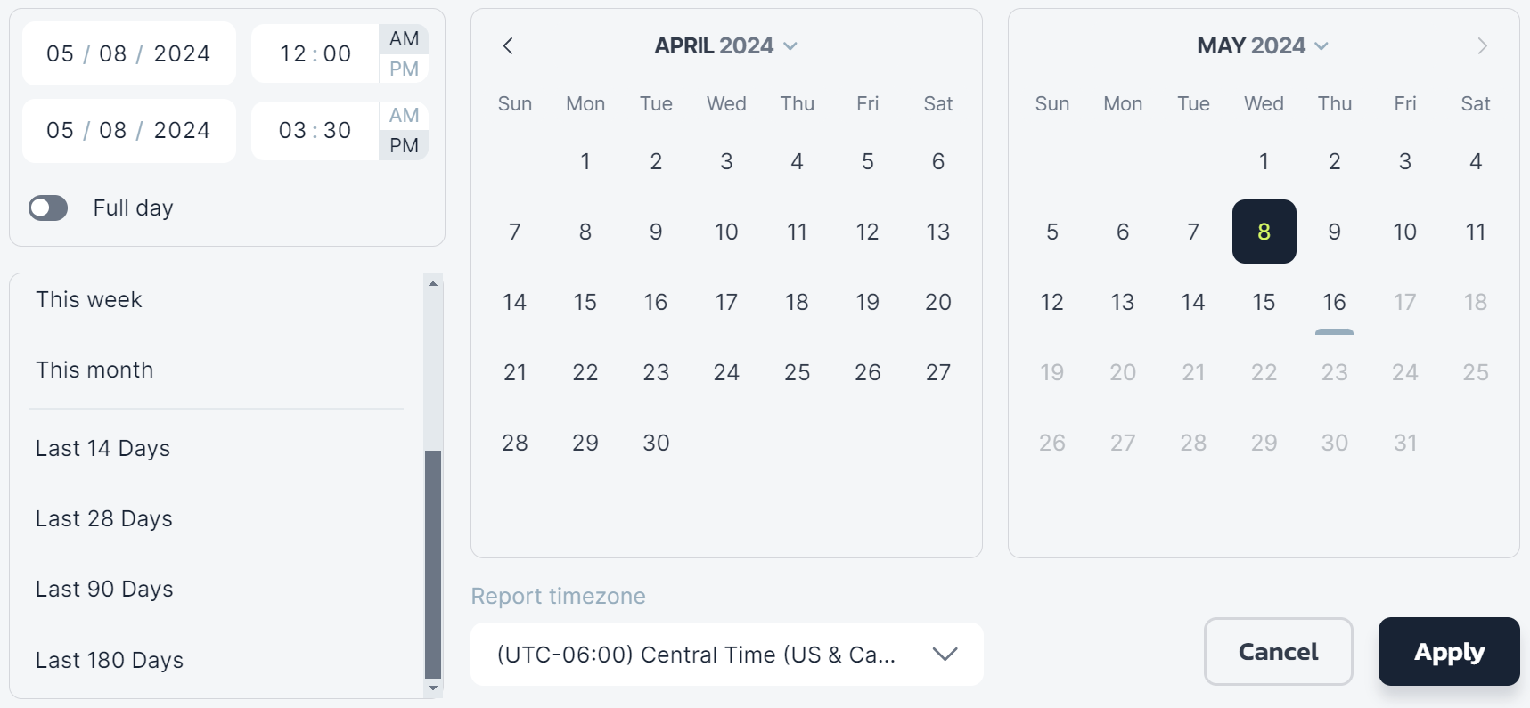Set start time to PM
The image size is (1530, 708).
[404, 69]
